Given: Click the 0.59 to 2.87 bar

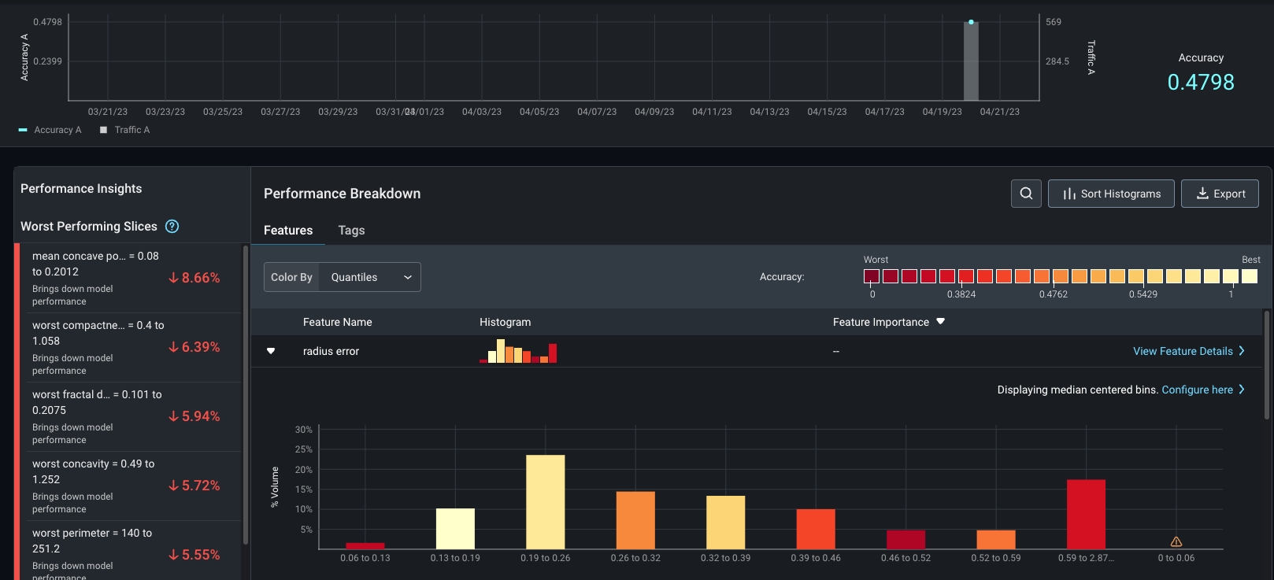Looking at the screenshot, I should [x=1087, y=514].
